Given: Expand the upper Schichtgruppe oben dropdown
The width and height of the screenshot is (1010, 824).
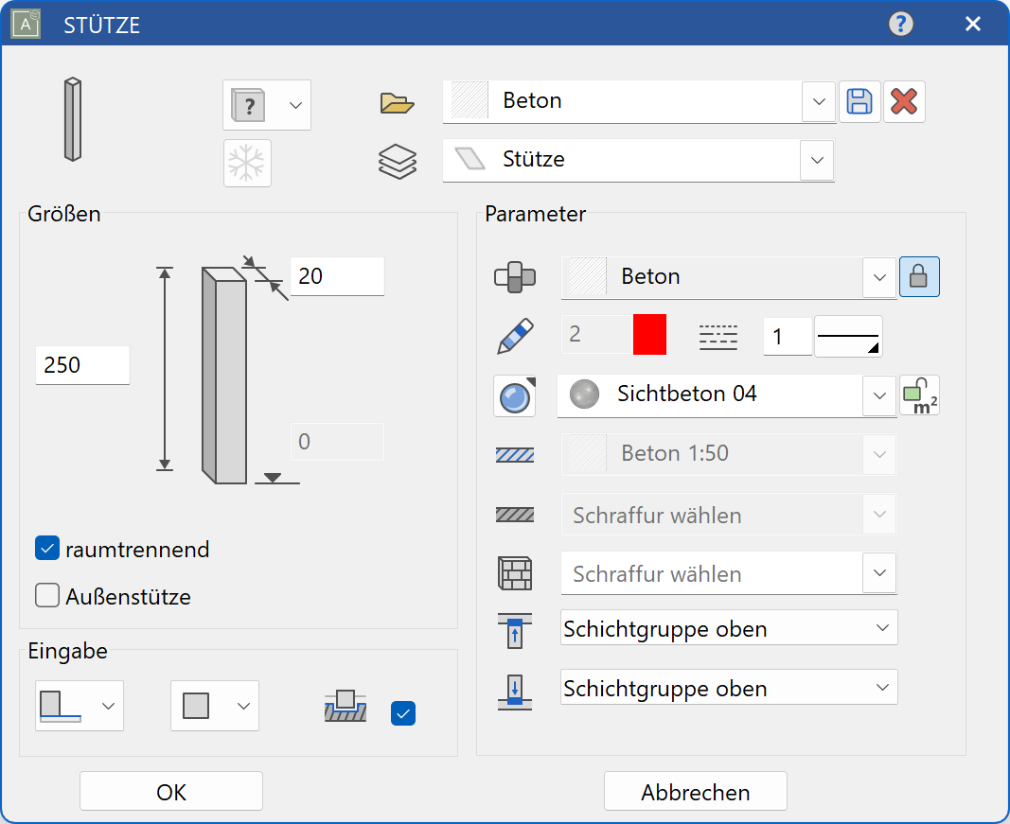Looking at the screenshot, I should click(x=879, y=627).
